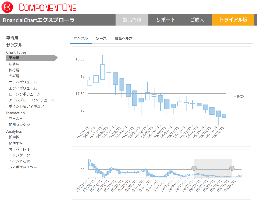Viewport: 257px width, 216px height.
Task: Click the 01/23/15 date label on overview chart
Action: [x=82, y=186]
